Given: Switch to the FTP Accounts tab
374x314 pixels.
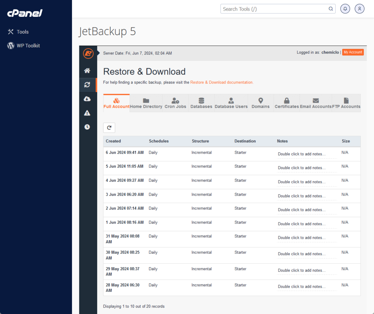Looking at the screenshot, I should click(x=346, y=103).
